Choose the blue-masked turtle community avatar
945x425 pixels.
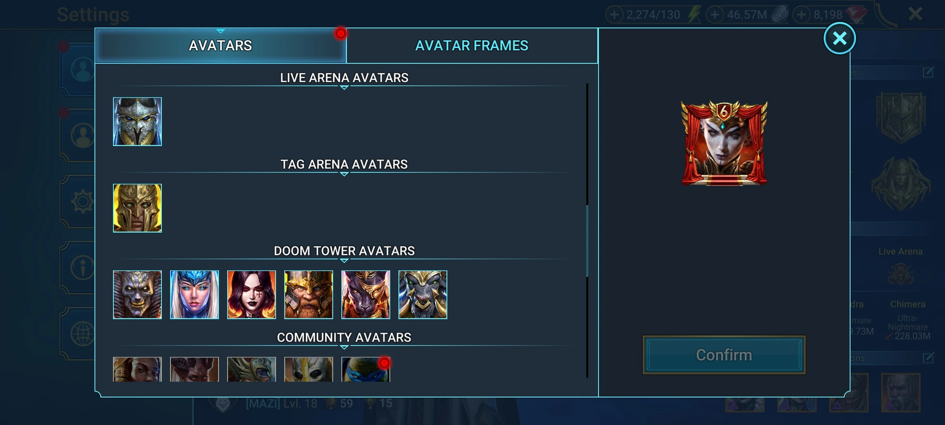365,369
